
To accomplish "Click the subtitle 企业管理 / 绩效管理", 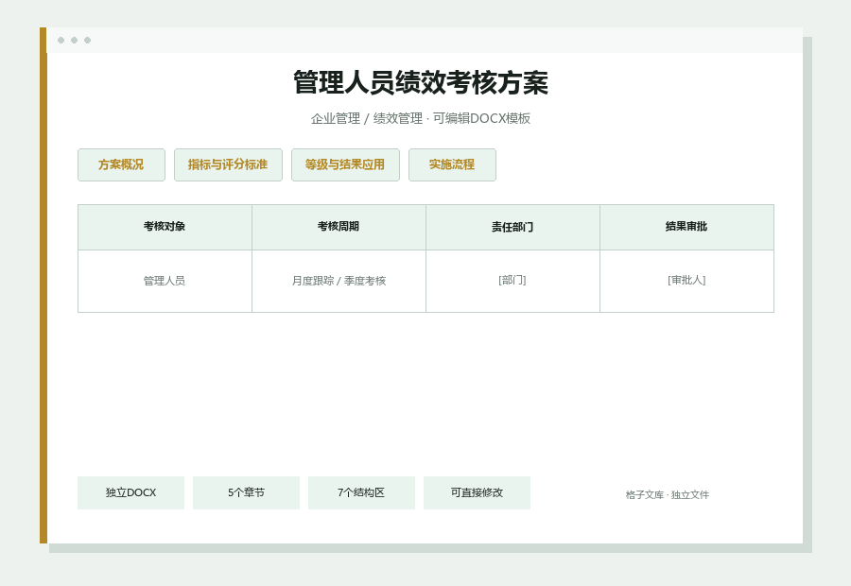I will (366, 118).
